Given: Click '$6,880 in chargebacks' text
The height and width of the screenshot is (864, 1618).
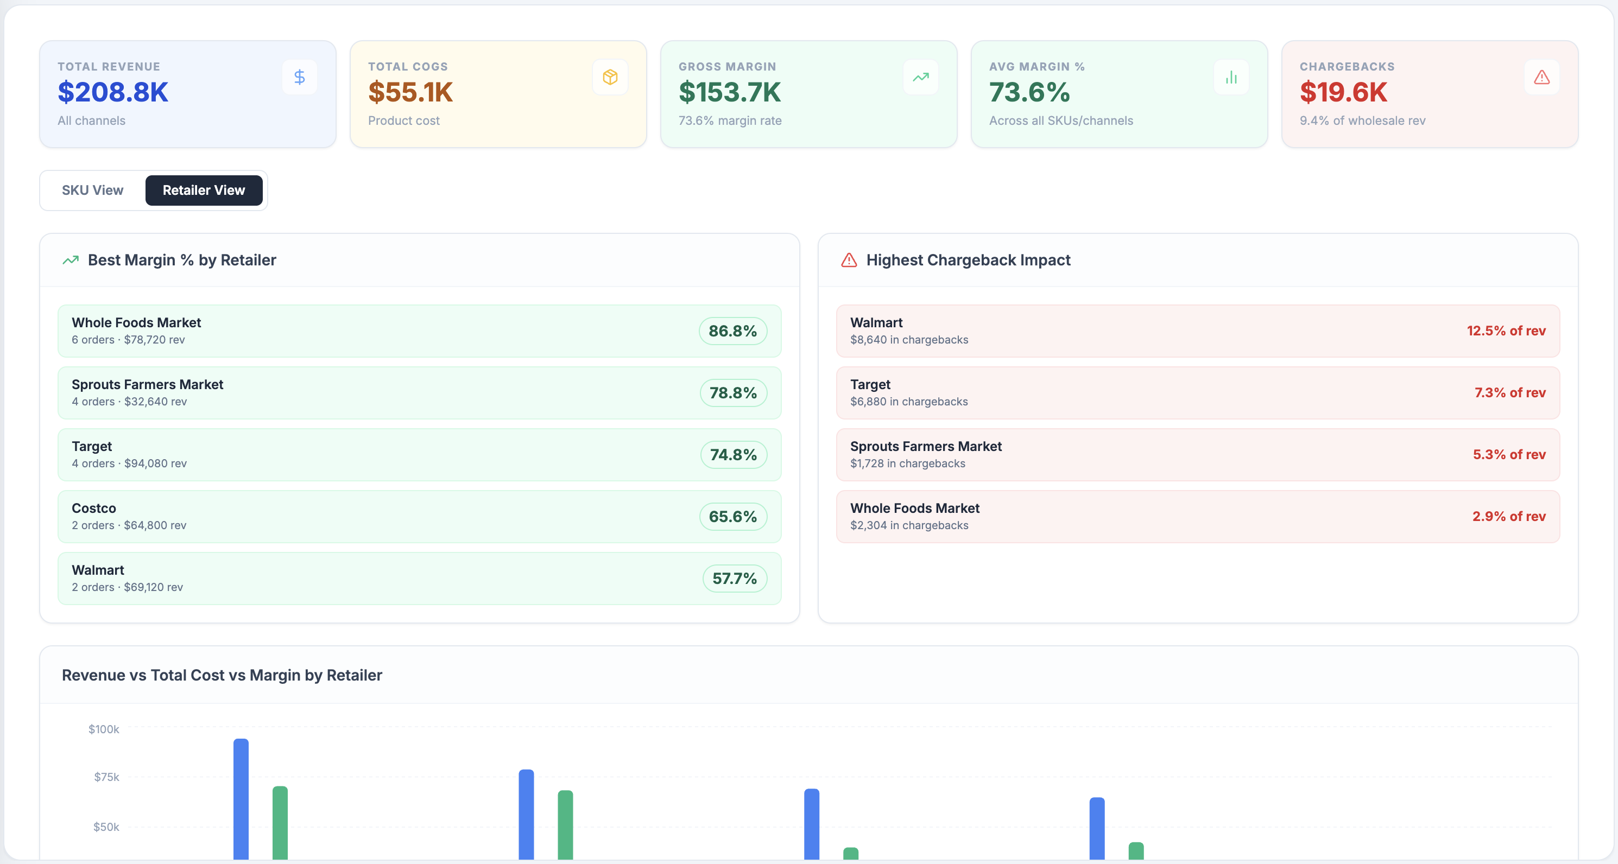Looking at the screenshot, I should coord(909,402).
